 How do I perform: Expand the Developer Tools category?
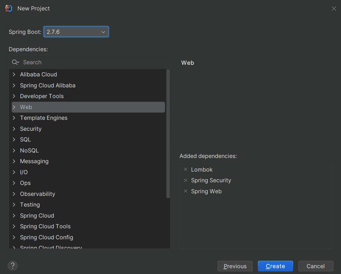(14, 96)
